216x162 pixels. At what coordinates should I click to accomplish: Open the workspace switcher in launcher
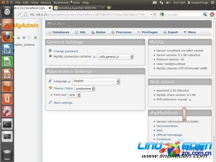(x=7, y=136)
